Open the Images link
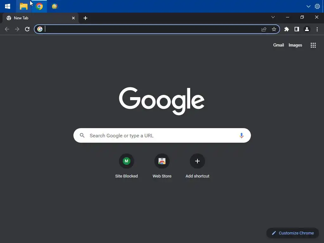 click(x=295, y=45)
